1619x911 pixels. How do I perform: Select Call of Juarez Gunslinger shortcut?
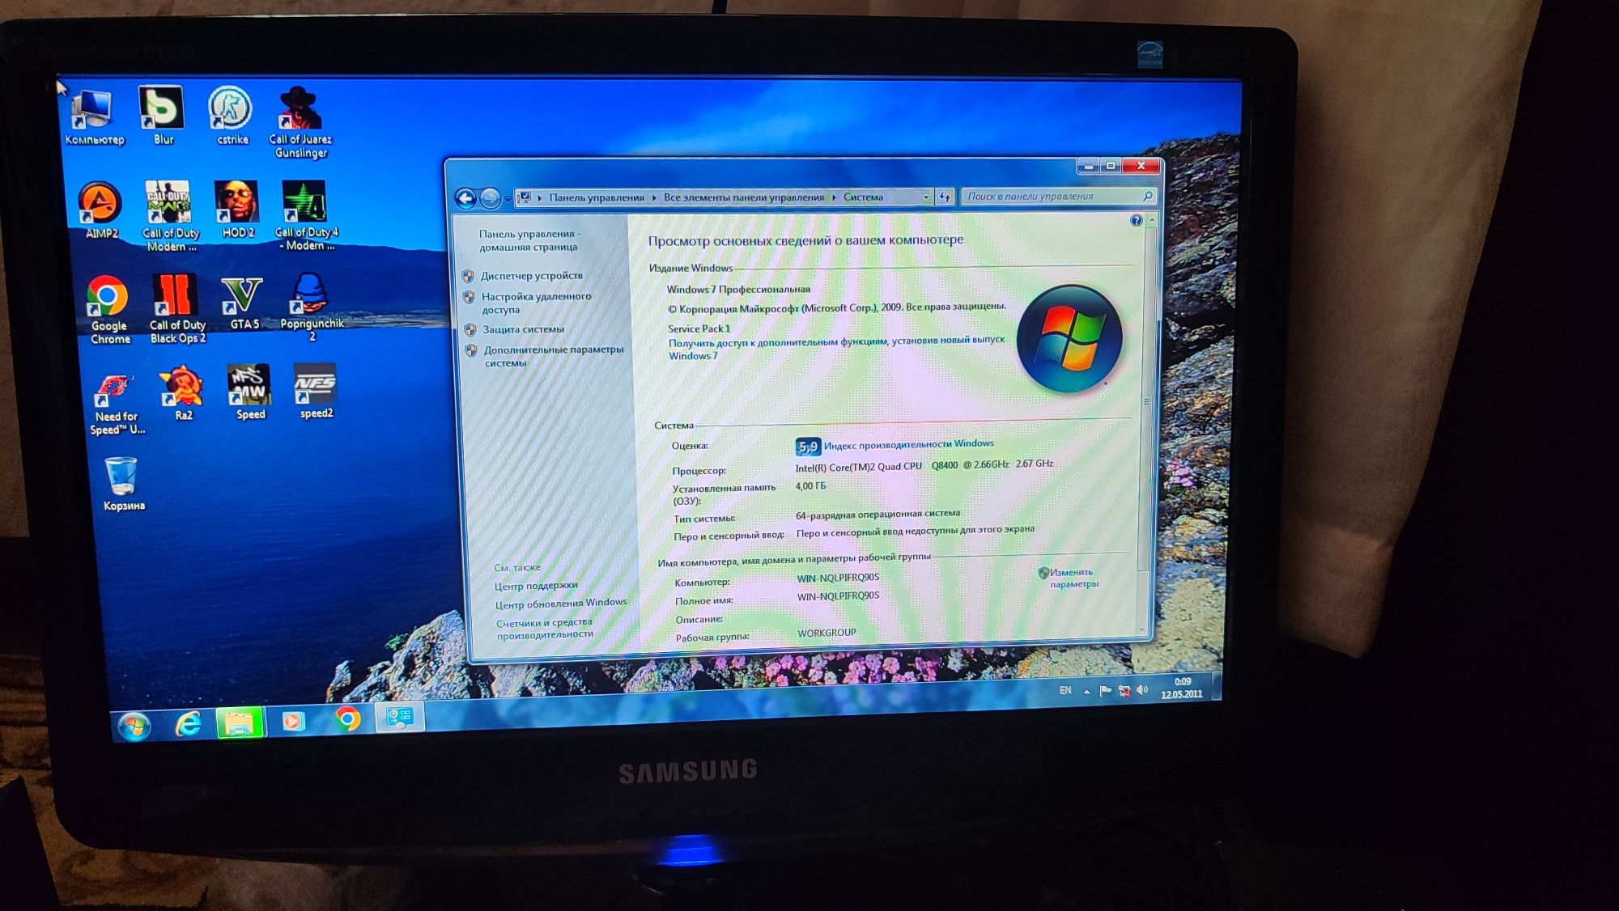coord(300,122)
